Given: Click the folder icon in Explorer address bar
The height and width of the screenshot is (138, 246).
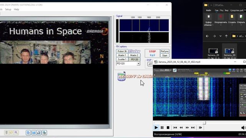Looking at the screenshot, I should click(234, 36).
